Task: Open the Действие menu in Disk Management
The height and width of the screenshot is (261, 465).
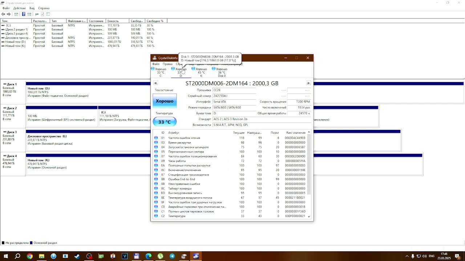Action: [x=20, y=8]
